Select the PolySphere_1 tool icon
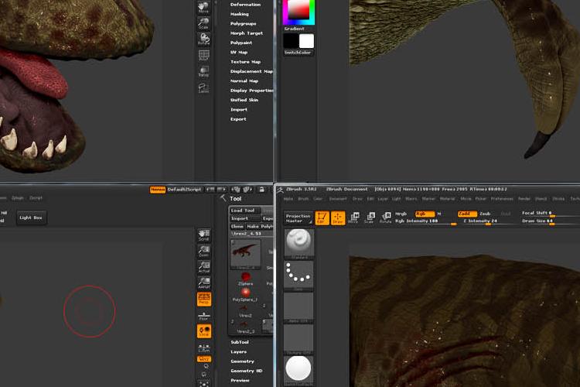Viewport: 580px width, 387px height. coord(245,294)
